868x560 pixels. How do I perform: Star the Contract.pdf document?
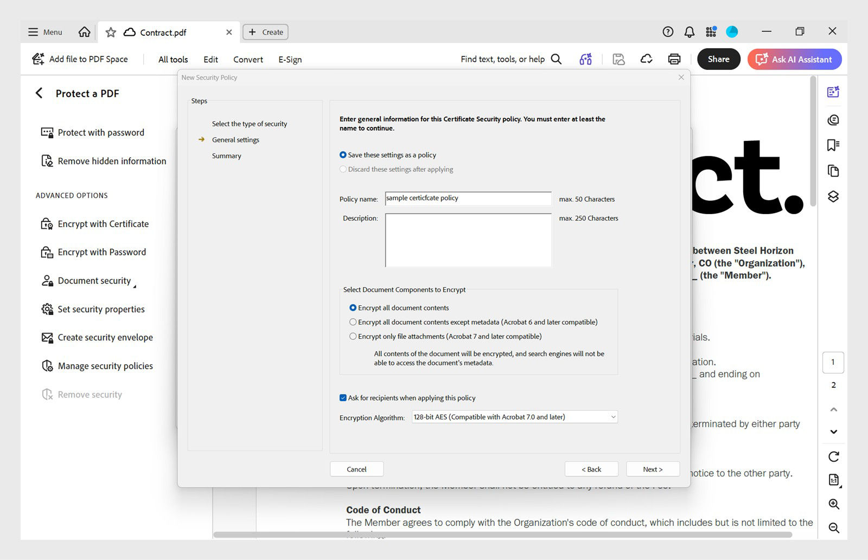tap(111, 33)
